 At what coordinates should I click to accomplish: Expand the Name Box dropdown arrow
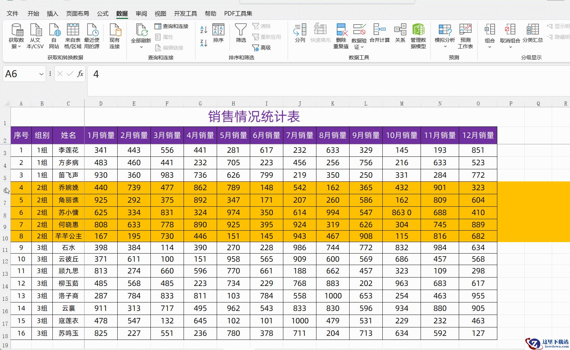click(41, 74)
